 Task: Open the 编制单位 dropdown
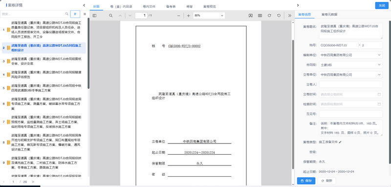(350, 55)
